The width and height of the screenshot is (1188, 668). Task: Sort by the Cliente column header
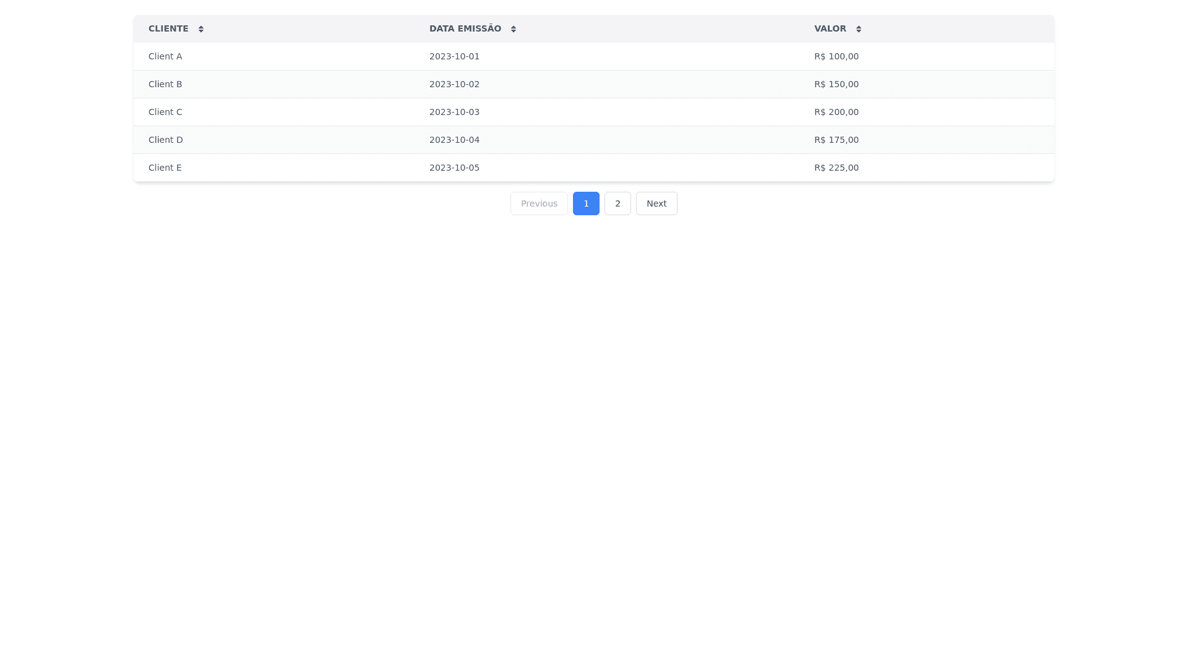coord(168,29)
